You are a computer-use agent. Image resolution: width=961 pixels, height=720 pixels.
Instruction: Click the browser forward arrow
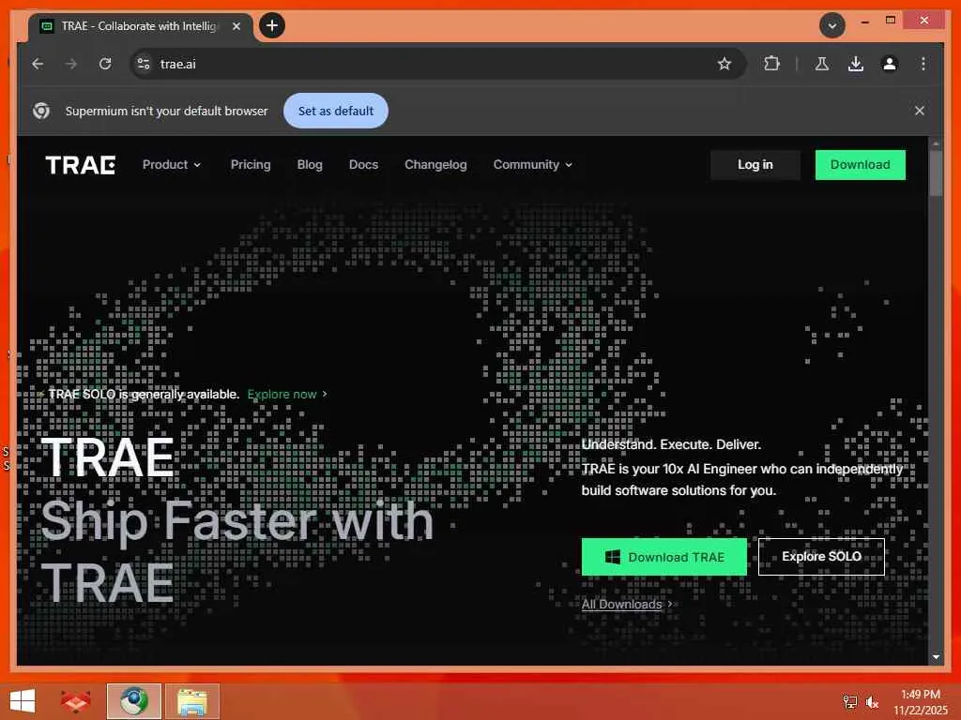click(x=71, y=64)
